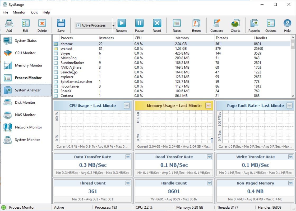Open CPU Monitor in the sidebar
The height and width of the screenshot is (211, 296).
(x=26, y=53)
